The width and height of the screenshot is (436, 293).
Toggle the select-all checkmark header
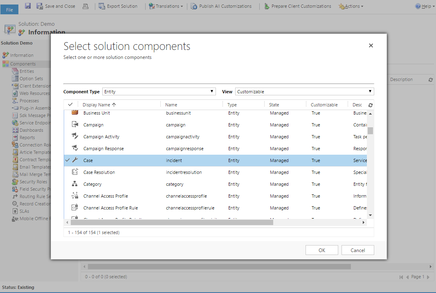(70, 105)
